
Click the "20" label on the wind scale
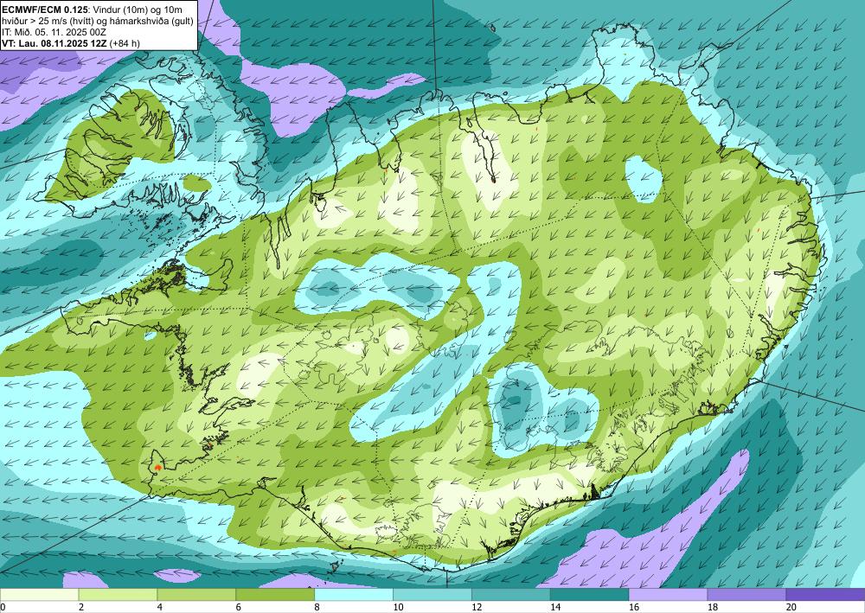[x=791, y=608]
